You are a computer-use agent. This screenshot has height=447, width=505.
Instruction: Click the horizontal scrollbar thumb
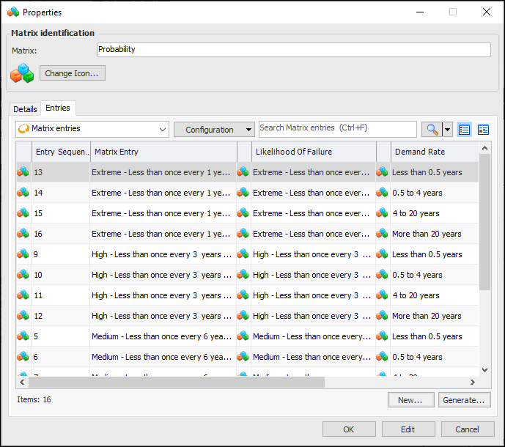click(177, 382)
